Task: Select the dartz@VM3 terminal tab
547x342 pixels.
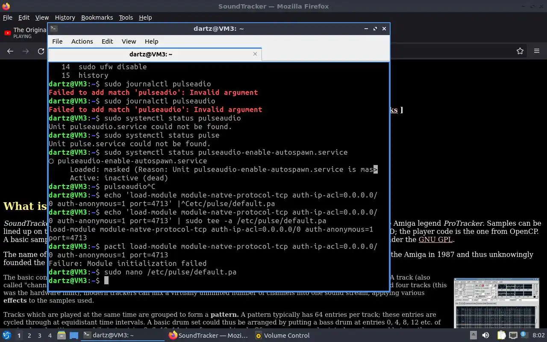Action: 155,54
